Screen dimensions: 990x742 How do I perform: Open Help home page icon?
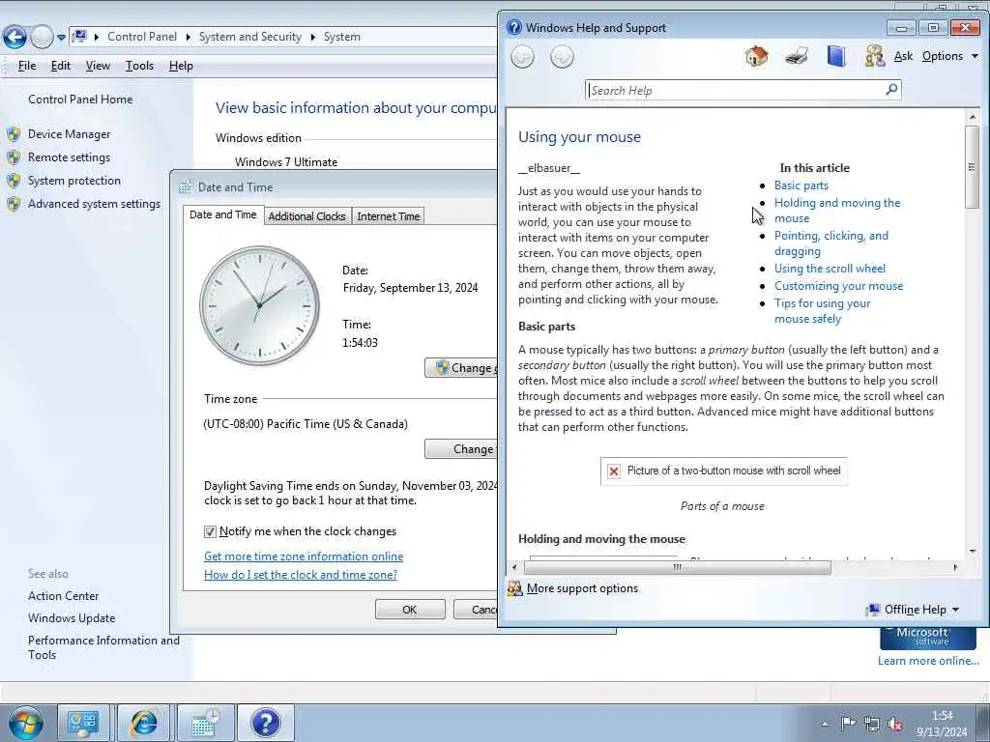click(x=756, y=56)
